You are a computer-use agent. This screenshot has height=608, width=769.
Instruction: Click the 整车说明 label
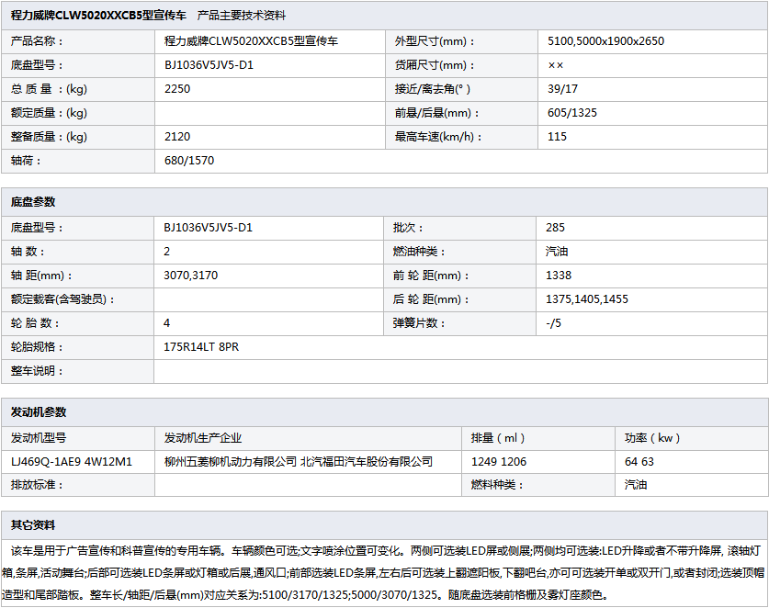37,371
